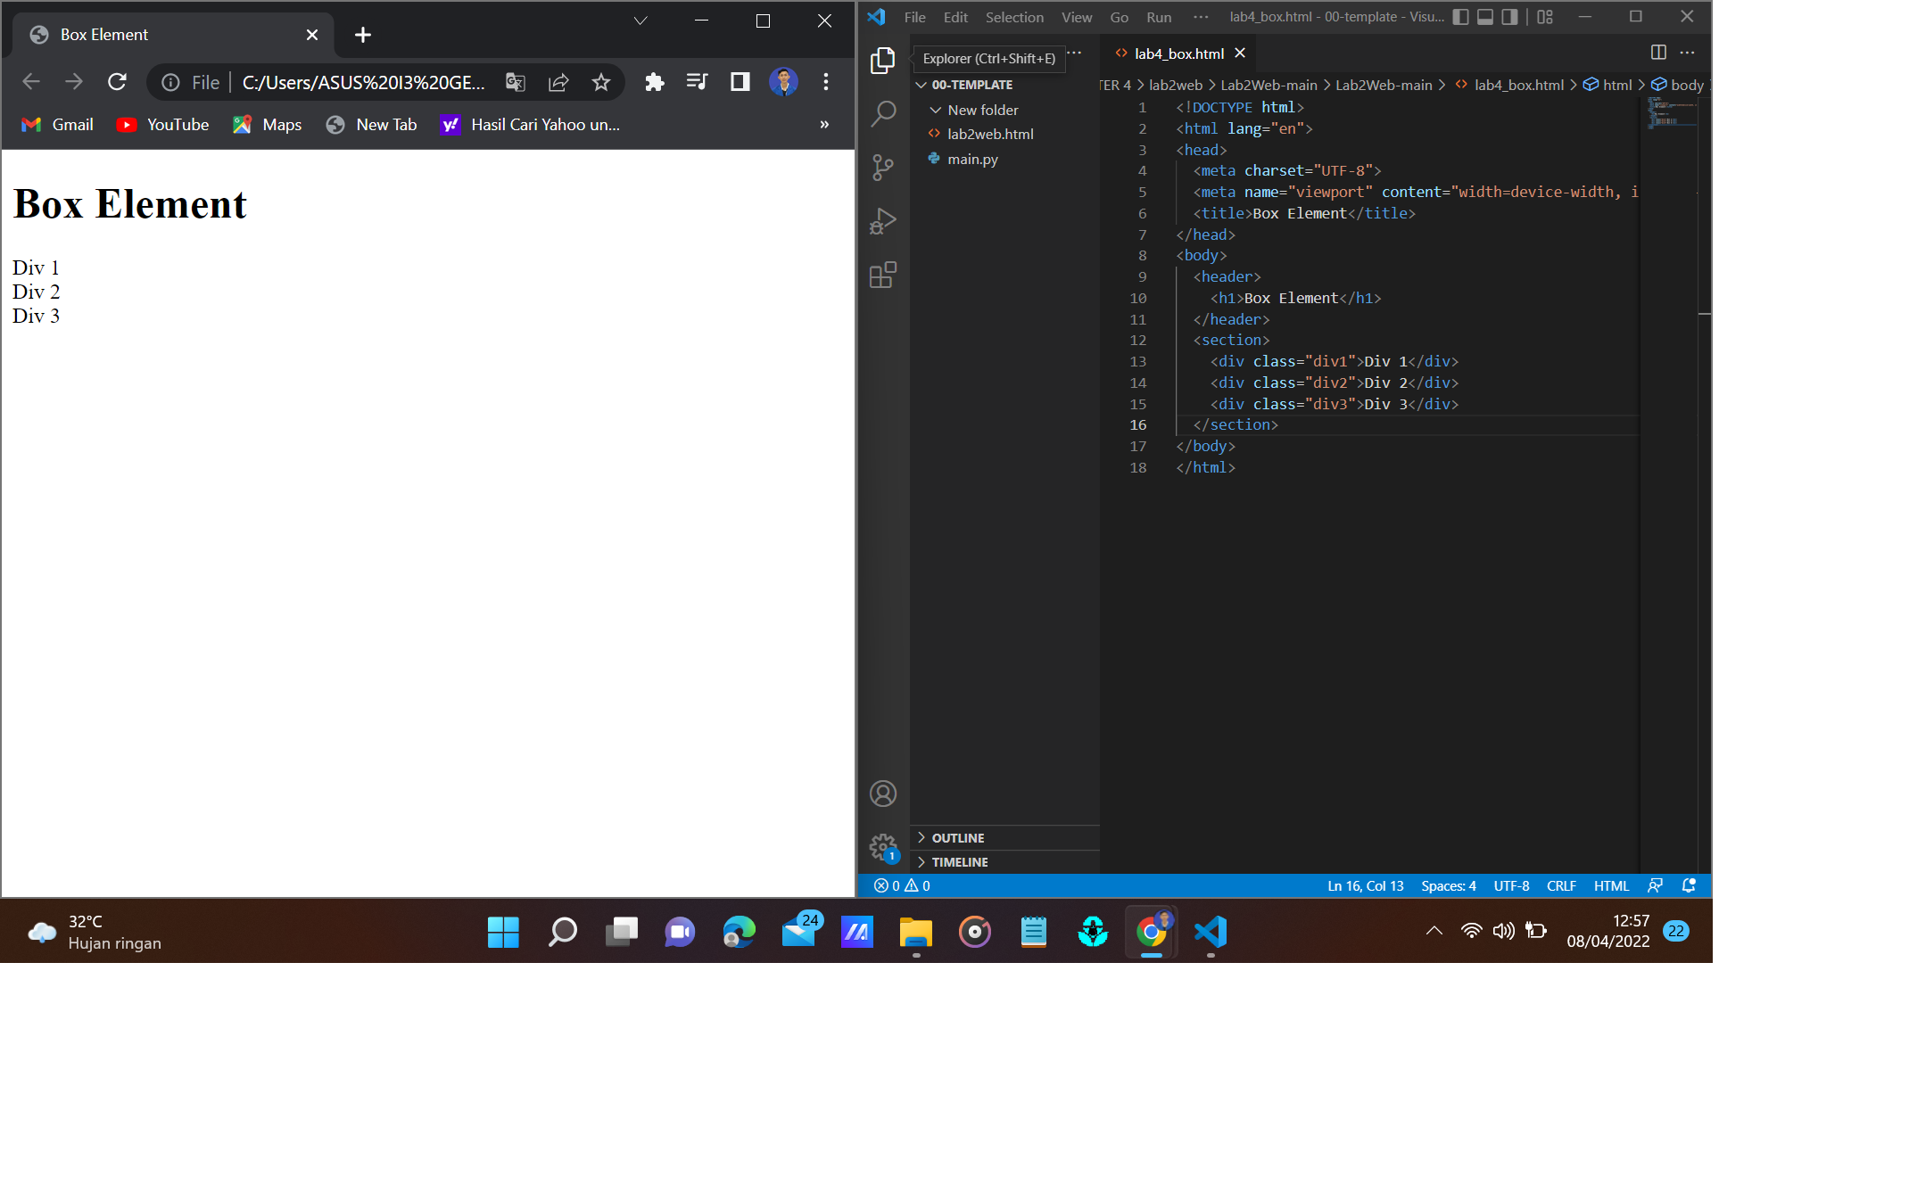Screen dimensions: 1909x1193
Task: Open Chrome tab search dropdown
Action: [640, 21]
